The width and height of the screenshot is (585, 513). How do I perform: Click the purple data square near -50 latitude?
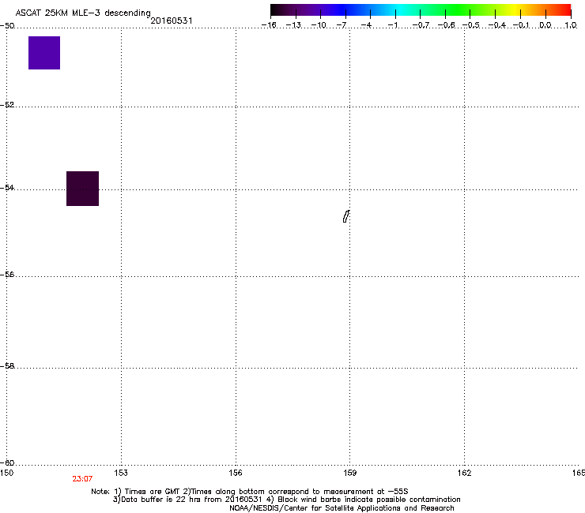[44, 53]
